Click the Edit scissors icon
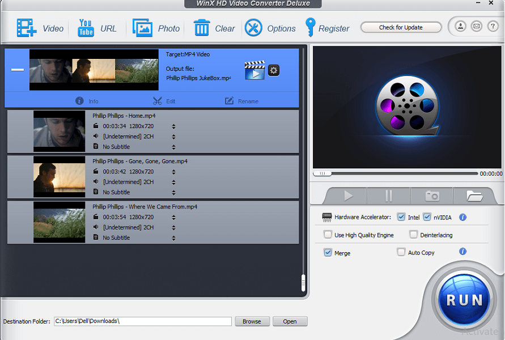 point(157,101)
